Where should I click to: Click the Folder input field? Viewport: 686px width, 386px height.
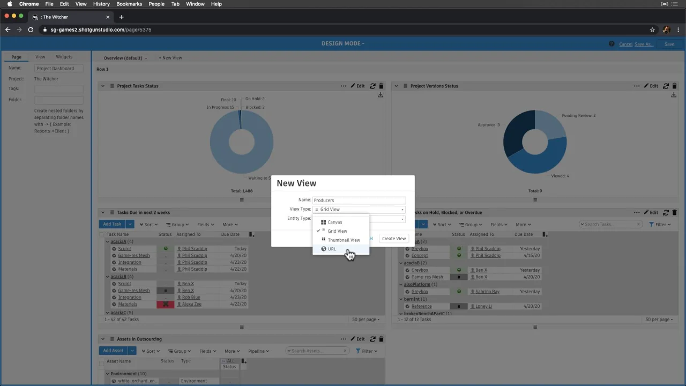59,100
